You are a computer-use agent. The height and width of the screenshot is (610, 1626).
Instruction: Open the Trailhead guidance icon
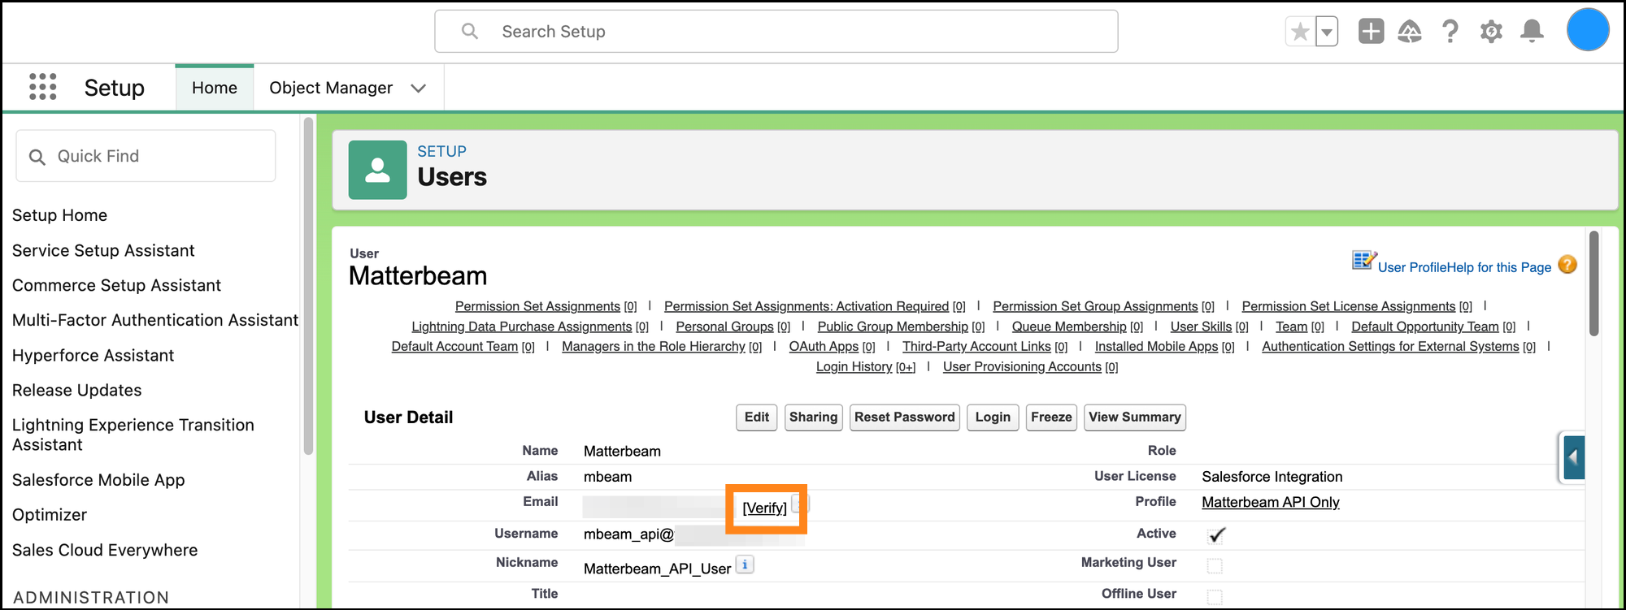click(1410, 32)
